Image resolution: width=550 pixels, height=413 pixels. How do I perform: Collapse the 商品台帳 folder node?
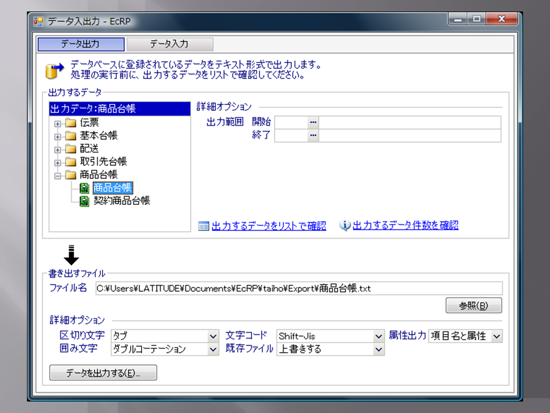tap(57, 176)
